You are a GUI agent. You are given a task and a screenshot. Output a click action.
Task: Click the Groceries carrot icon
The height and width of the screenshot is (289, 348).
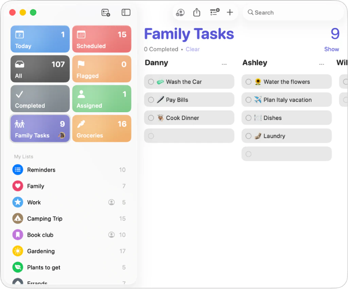81,124
